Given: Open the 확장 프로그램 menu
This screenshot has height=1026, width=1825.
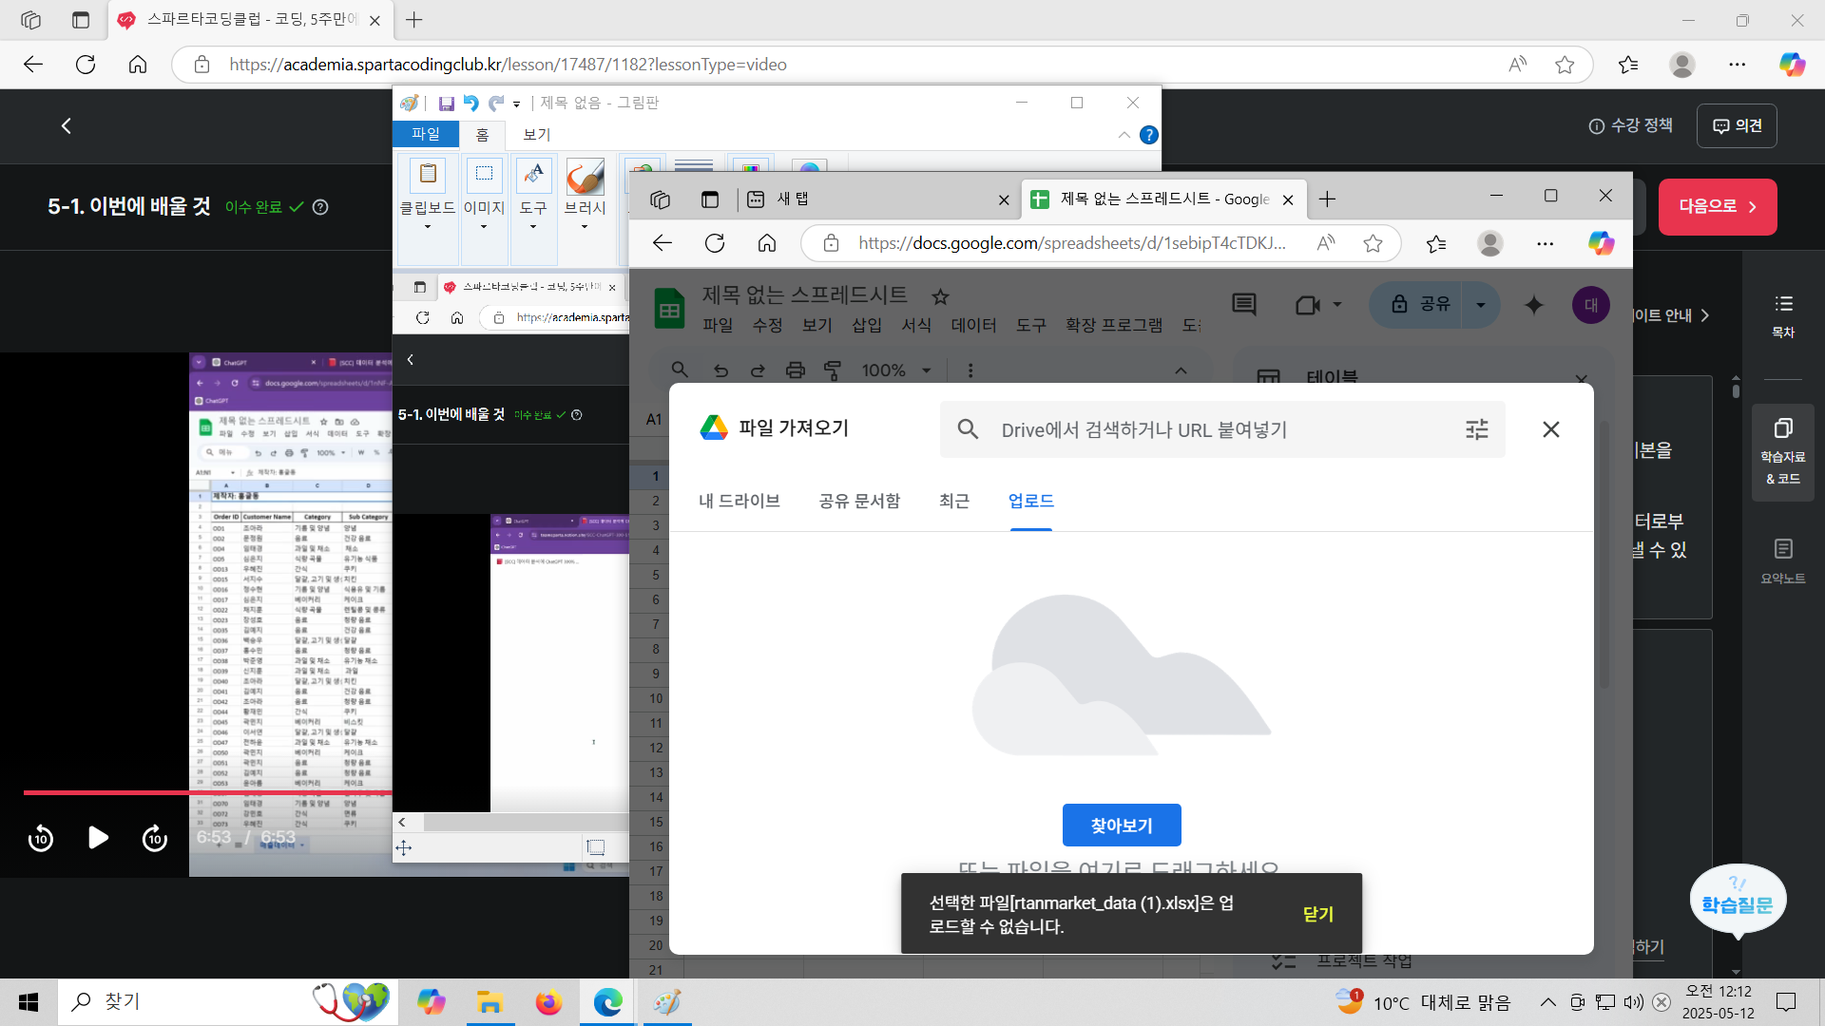Looking at the screenshot, I should pos(1114,325).
